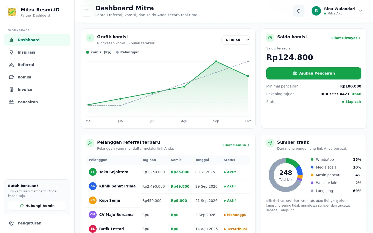Viewport: 373px width, 233px height.
Task: Click the TS avatar for Toko Sejahtera
Action: coord(93,172)
